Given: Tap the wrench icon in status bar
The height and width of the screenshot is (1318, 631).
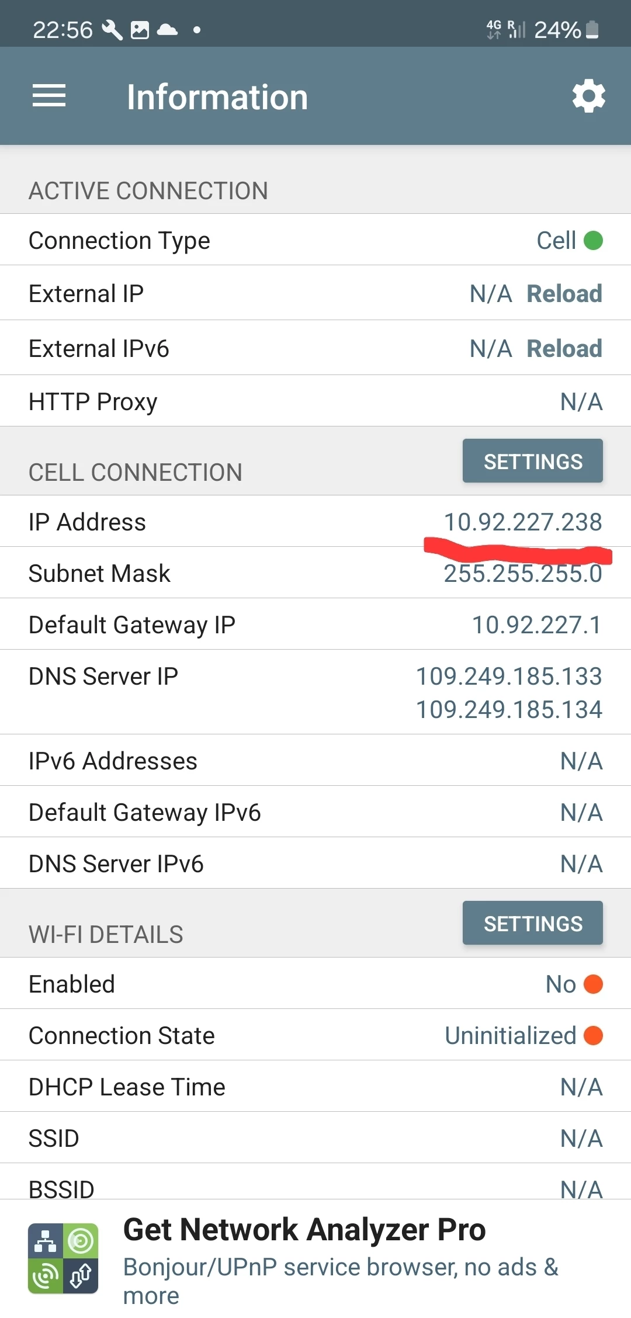Looking at the screenshot, I should 112,30.
